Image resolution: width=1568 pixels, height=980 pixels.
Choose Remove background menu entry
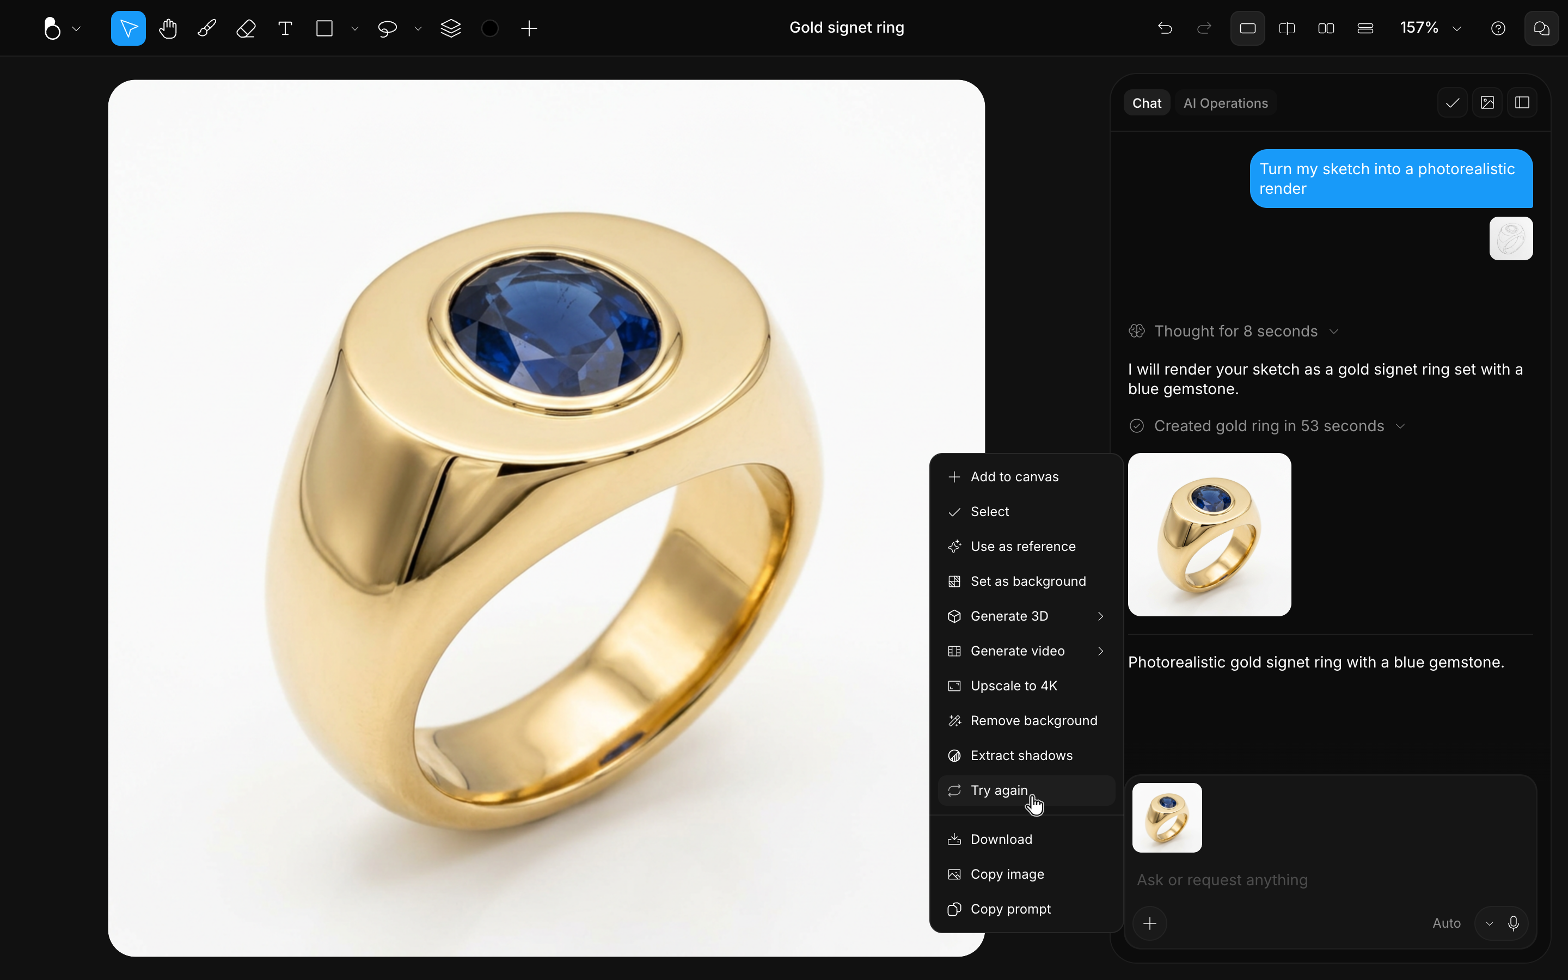point(1026,721)
